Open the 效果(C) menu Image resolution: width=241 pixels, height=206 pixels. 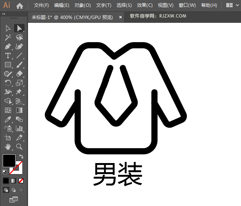pos(145,5)
